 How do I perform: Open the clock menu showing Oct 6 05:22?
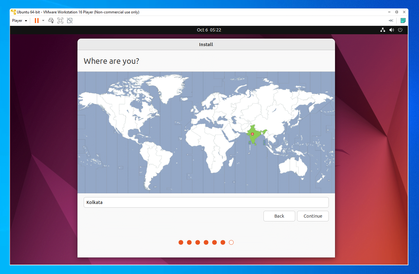click(x=209, y=30)
